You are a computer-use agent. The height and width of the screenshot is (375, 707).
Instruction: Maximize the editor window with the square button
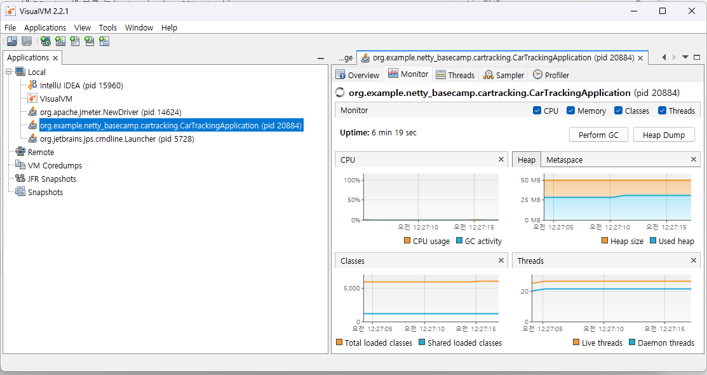[697, 57]
